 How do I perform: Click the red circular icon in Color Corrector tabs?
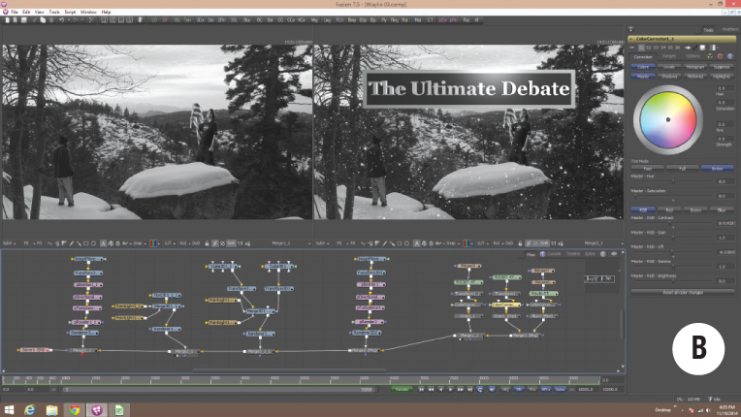tap(720, 56)
